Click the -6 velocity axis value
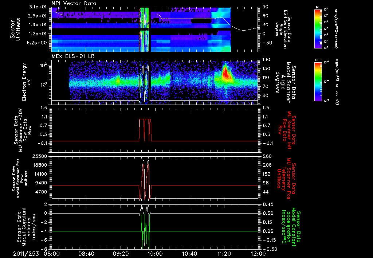Image resolution: width=373 pixels, height=258 pixels. [44, 240]
